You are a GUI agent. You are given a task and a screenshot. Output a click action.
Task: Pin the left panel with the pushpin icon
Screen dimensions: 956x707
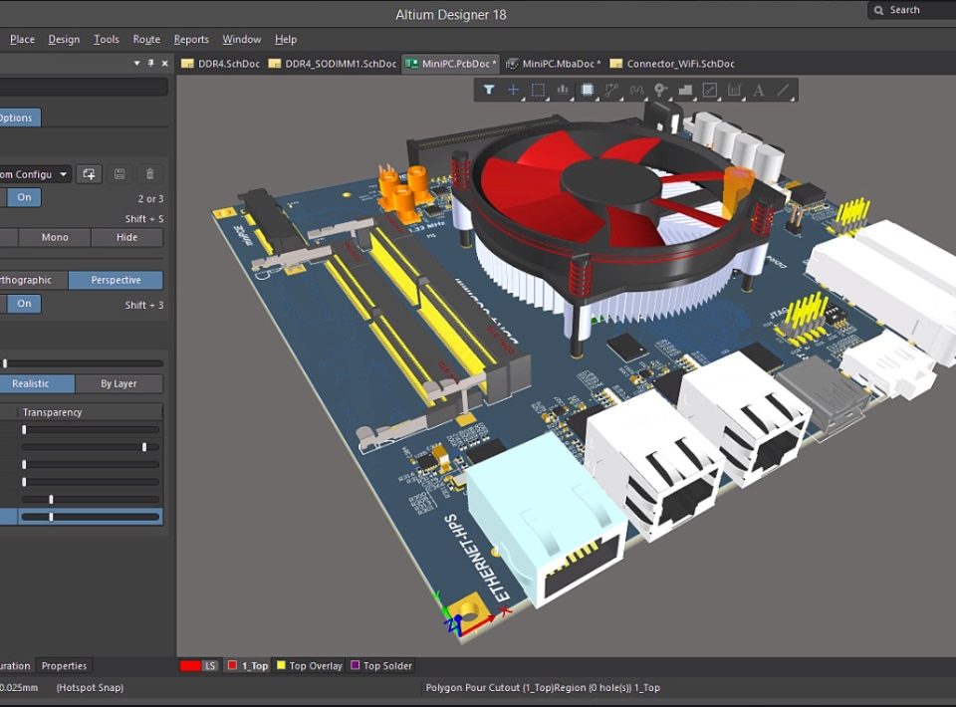pos(150,63)
